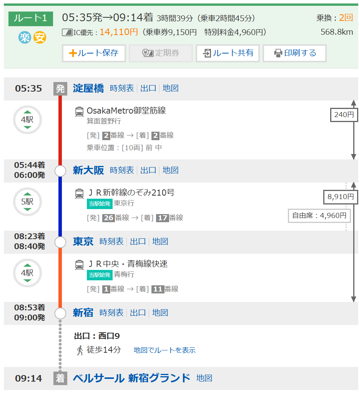
Task: Open the 淀屋橋 station link
Action: [88, 88]
